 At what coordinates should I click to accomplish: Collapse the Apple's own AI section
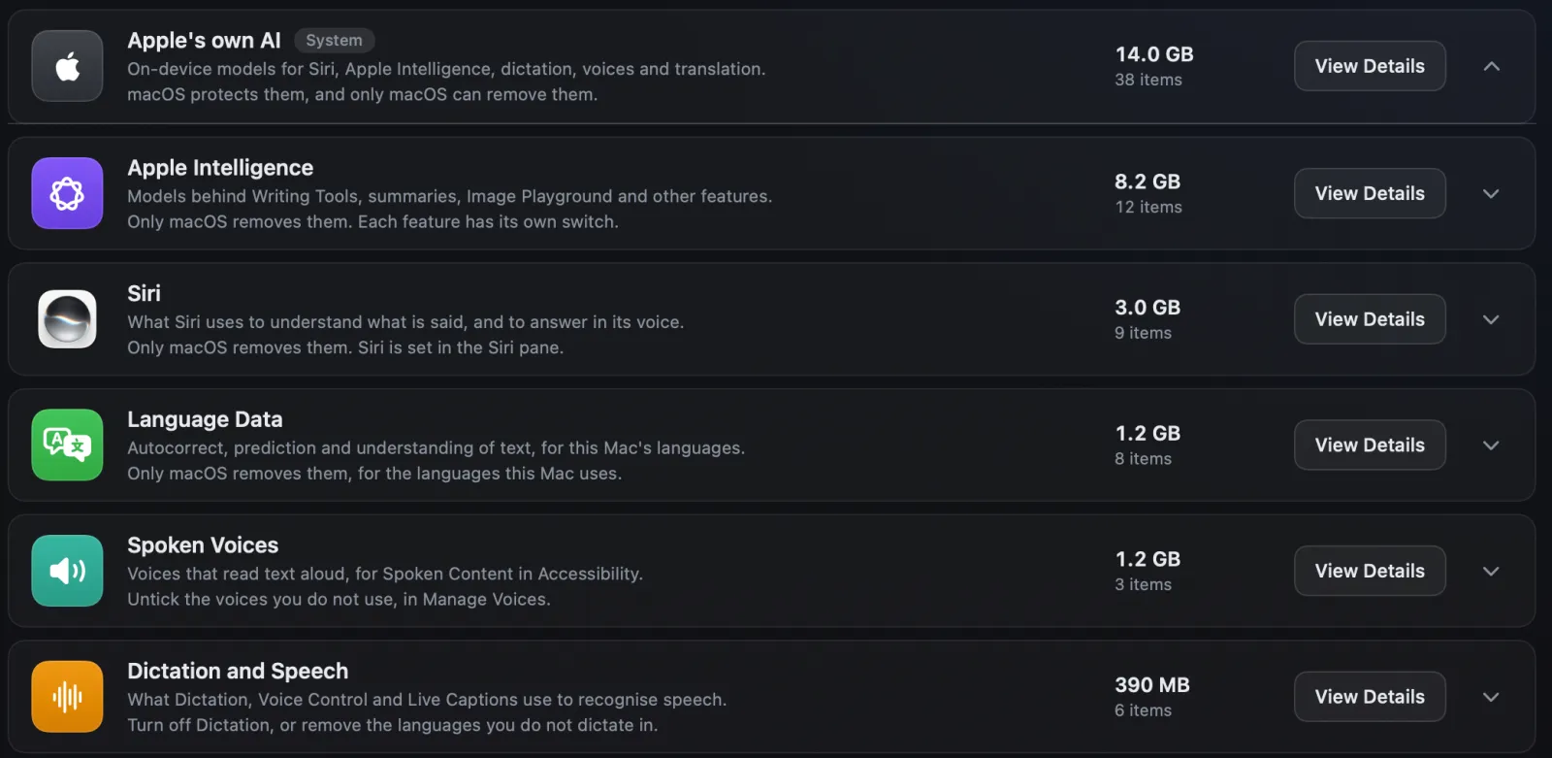pos(1492,66)
